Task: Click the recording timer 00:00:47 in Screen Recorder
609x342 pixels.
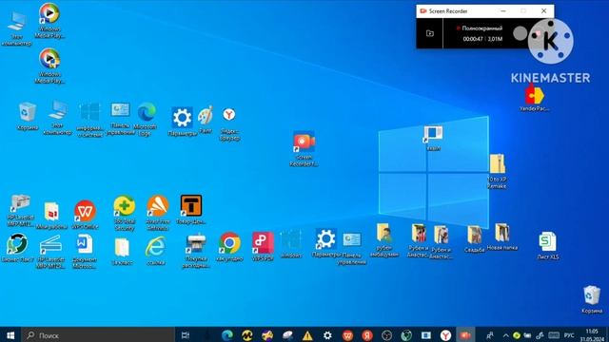Action: [473, 39]
